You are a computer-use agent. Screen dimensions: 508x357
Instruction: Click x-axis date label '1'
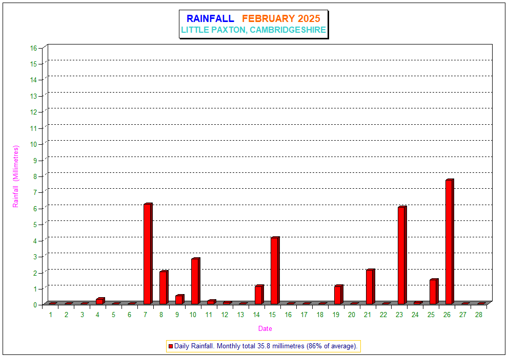pyautogui.click(x=51, y=315)
